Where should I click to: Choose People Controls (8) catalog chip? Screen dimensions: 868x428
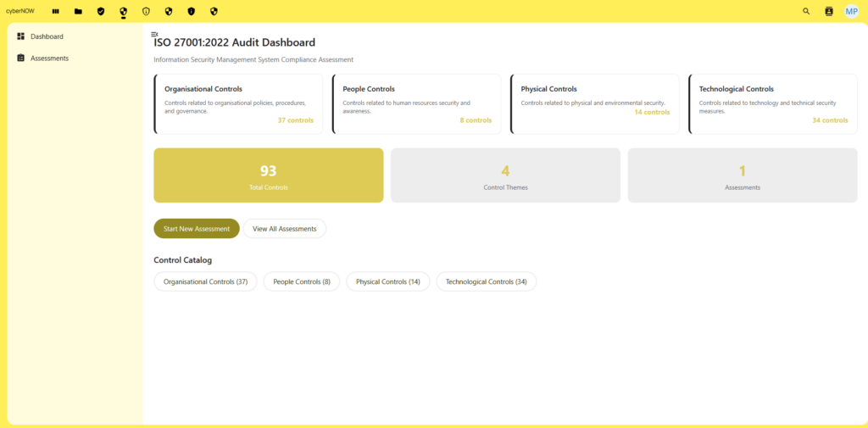302,281
